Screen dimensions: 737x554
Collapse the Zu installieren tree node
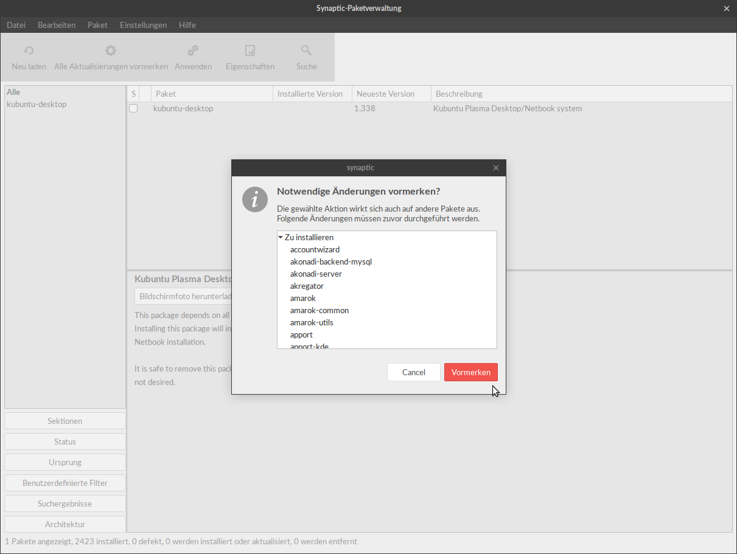281,237
